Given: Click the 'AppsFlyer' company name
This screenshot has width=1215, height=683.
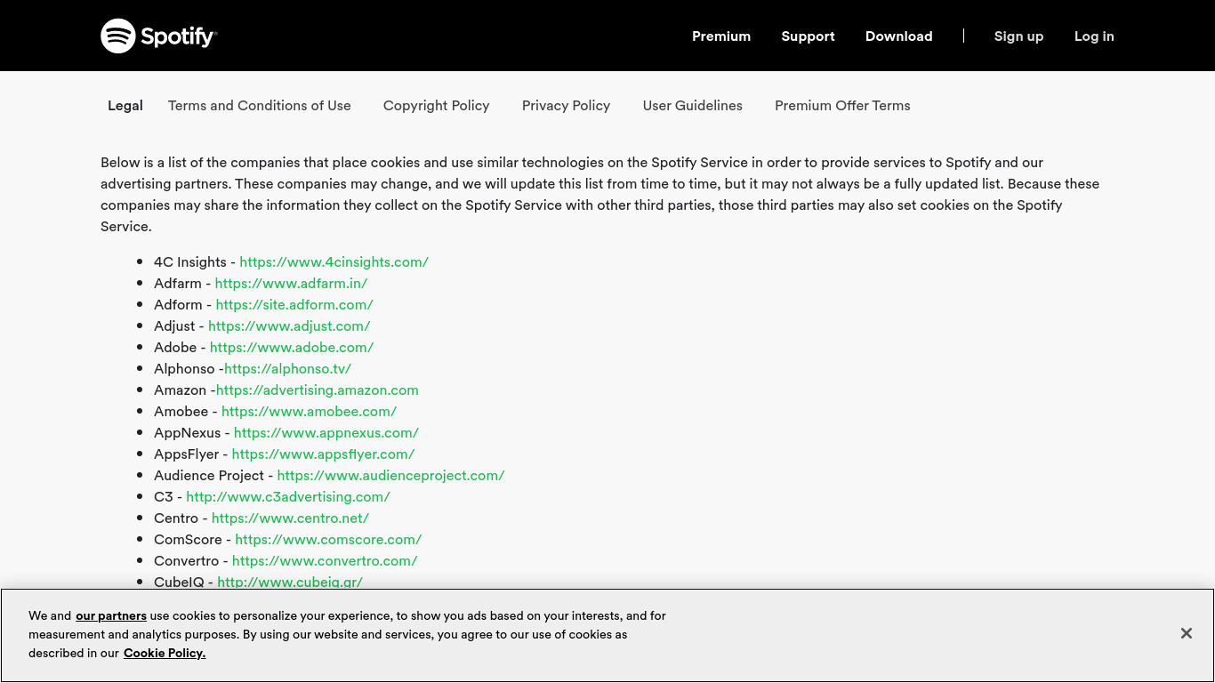Looking at the screenshot, I should pos(187,454).
